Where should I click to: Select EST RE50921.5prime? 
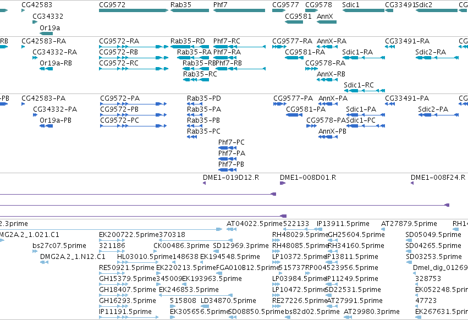[x=126, y=267]
